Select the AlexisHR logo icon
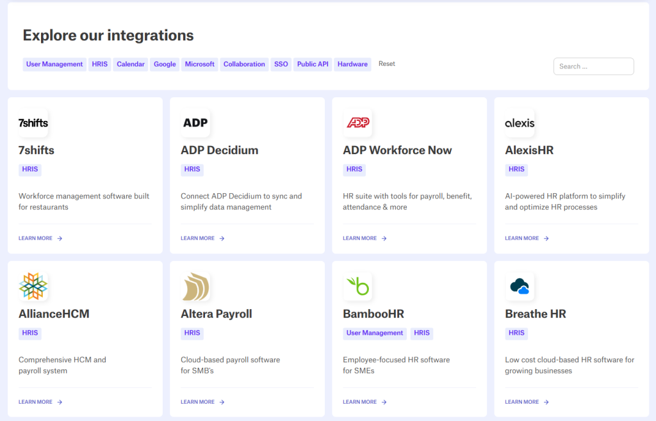This screenshot has height=421, width=656. point(519,122)
